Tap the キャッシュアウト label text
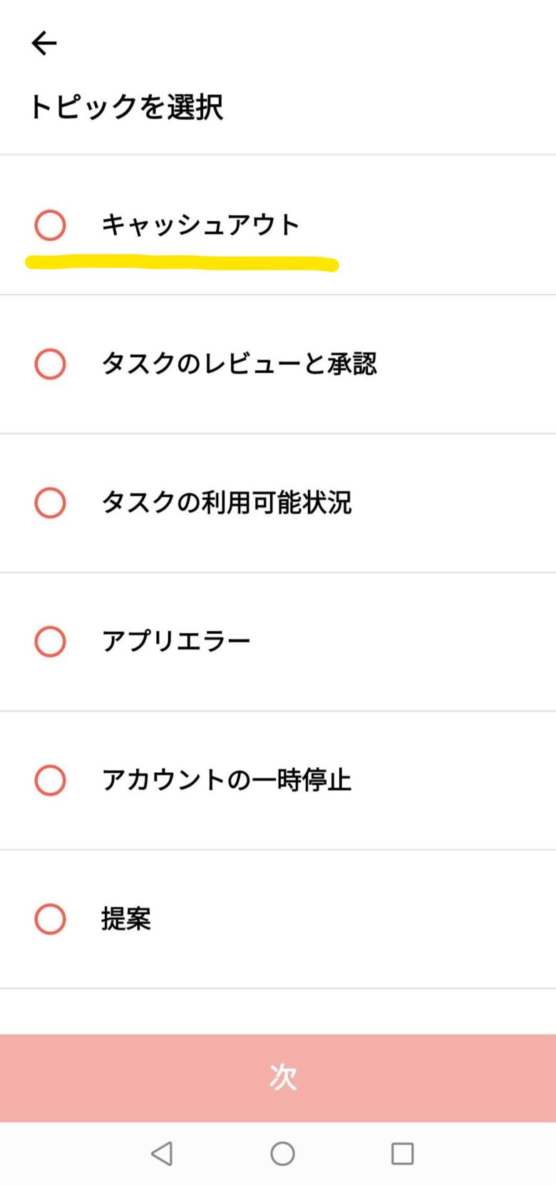The width and height of the screenshot is (556, 1185). click(x=200, y=225)
